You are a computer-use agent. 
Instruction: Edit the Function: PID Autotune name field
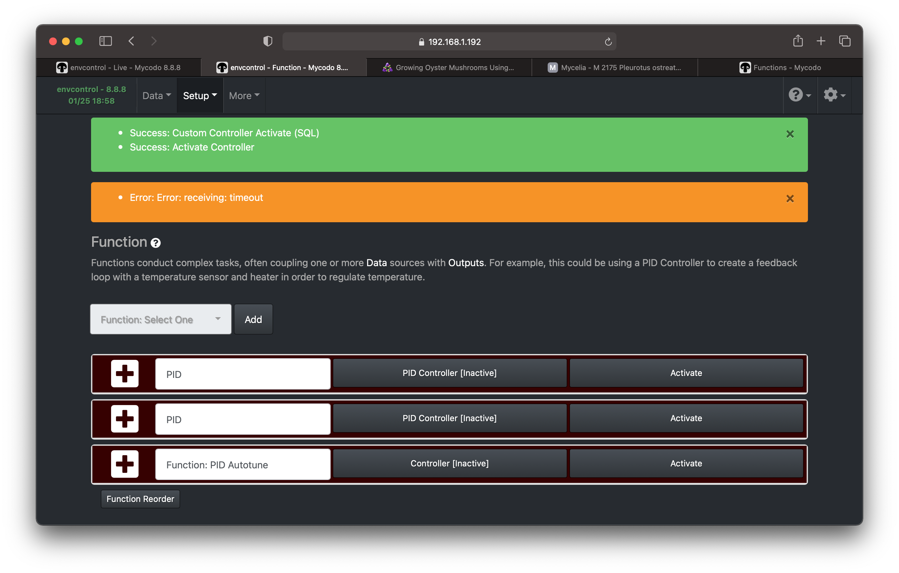(243, 464)
